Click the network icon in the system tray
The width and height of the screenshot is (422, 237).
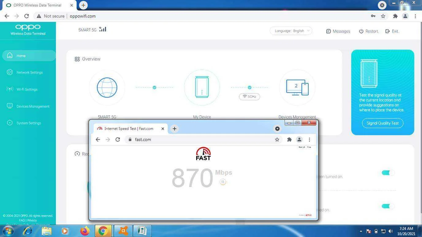383,231
